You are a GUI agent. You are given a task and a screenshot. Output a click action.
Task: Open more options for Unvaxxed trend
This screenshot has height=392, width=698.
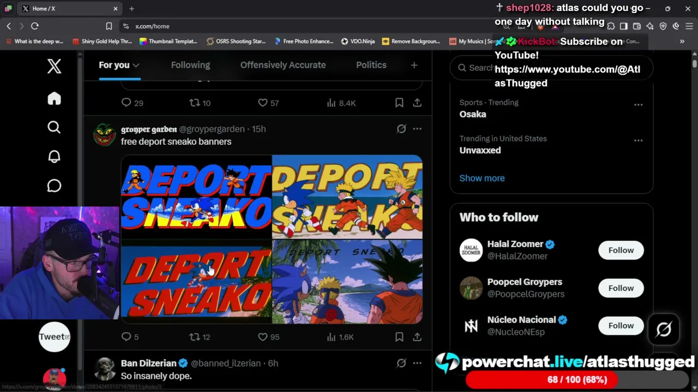tap(638, 140)
